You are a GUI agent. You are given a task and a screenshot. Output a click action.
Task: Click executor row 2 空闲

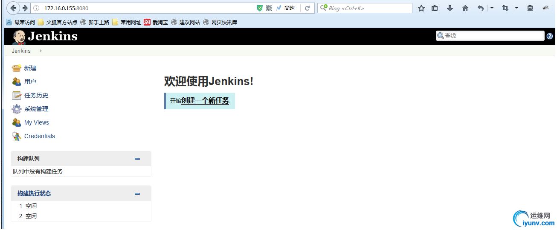click(81, 216)
